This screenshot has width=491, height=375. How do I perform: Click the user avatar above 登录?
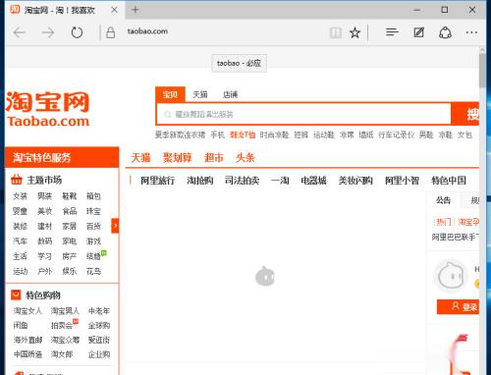point(452,276)
